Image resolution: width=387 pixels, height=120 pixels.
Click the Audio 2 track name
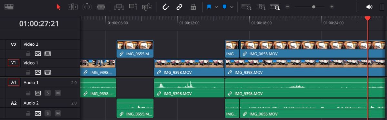coord(31,103)
